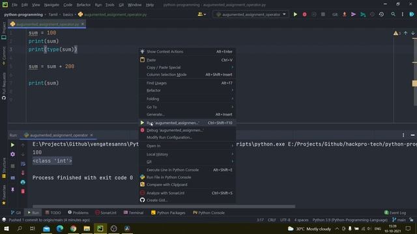Choose Paste from the context menu
The width and height of the screenshot is (417, 234).
(187, 60)
